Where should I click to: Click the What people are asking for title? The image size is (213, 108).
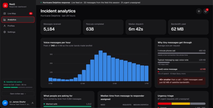click(58, 96)
